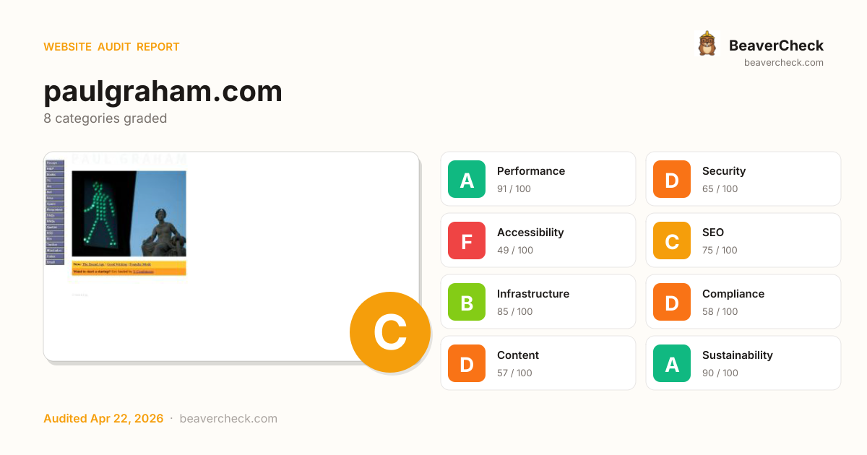The height and width of the screenshot is (455, 867).
Task: Click the Compliance grade D badge
Action: pos(672,302)
